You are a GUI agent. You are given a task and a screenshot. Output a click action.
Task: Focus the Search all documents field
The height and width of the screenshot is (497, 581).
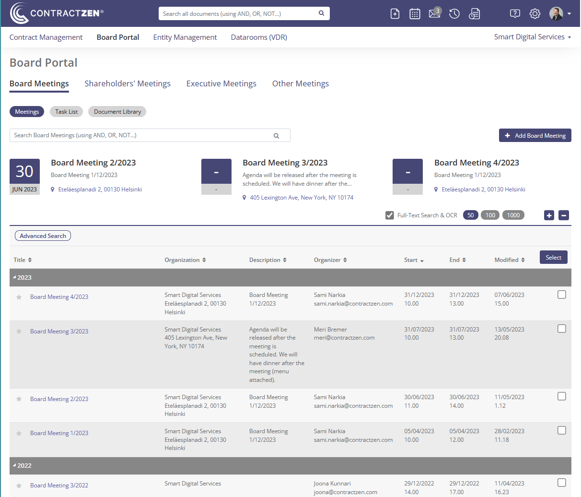[x=244, y=13]
